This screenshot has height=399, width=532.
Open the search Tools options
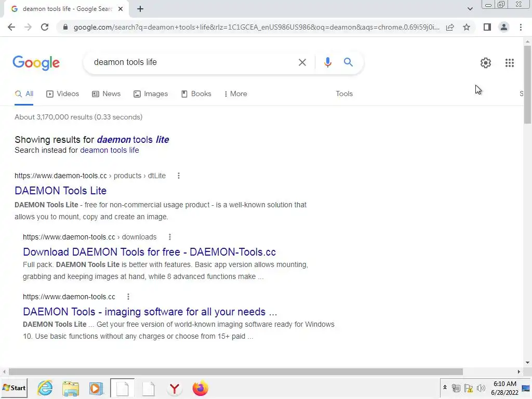344,94
